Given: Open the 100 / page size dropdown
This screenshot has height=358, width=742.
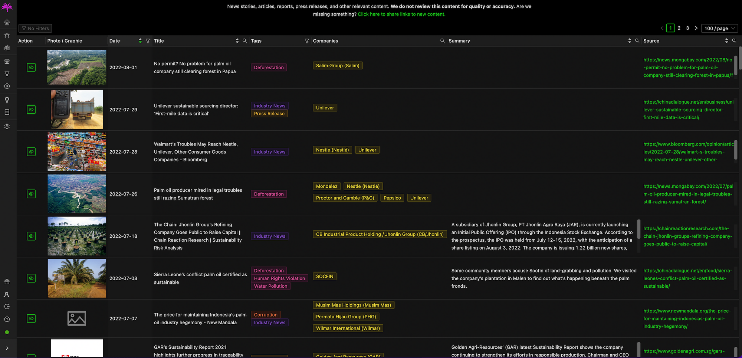Looking at the screenshot, I should tap(719, 28).
